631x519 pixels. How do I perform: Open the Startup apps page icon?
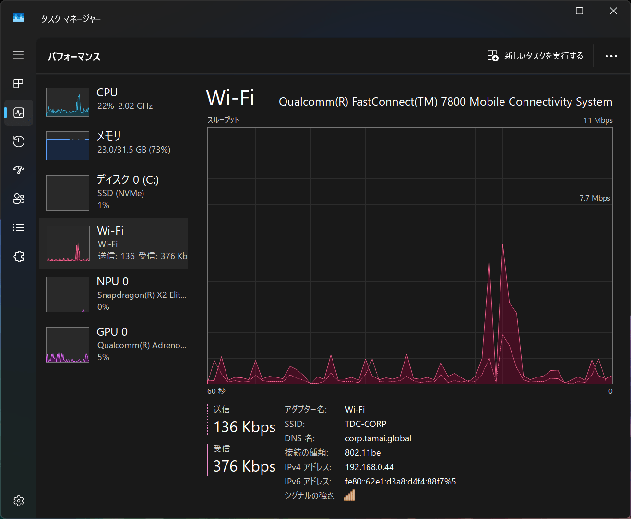tap(18, 170)
